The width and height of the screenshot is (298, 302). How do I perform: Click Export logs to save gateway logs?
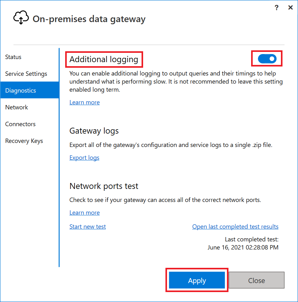[x=84, y=158]
